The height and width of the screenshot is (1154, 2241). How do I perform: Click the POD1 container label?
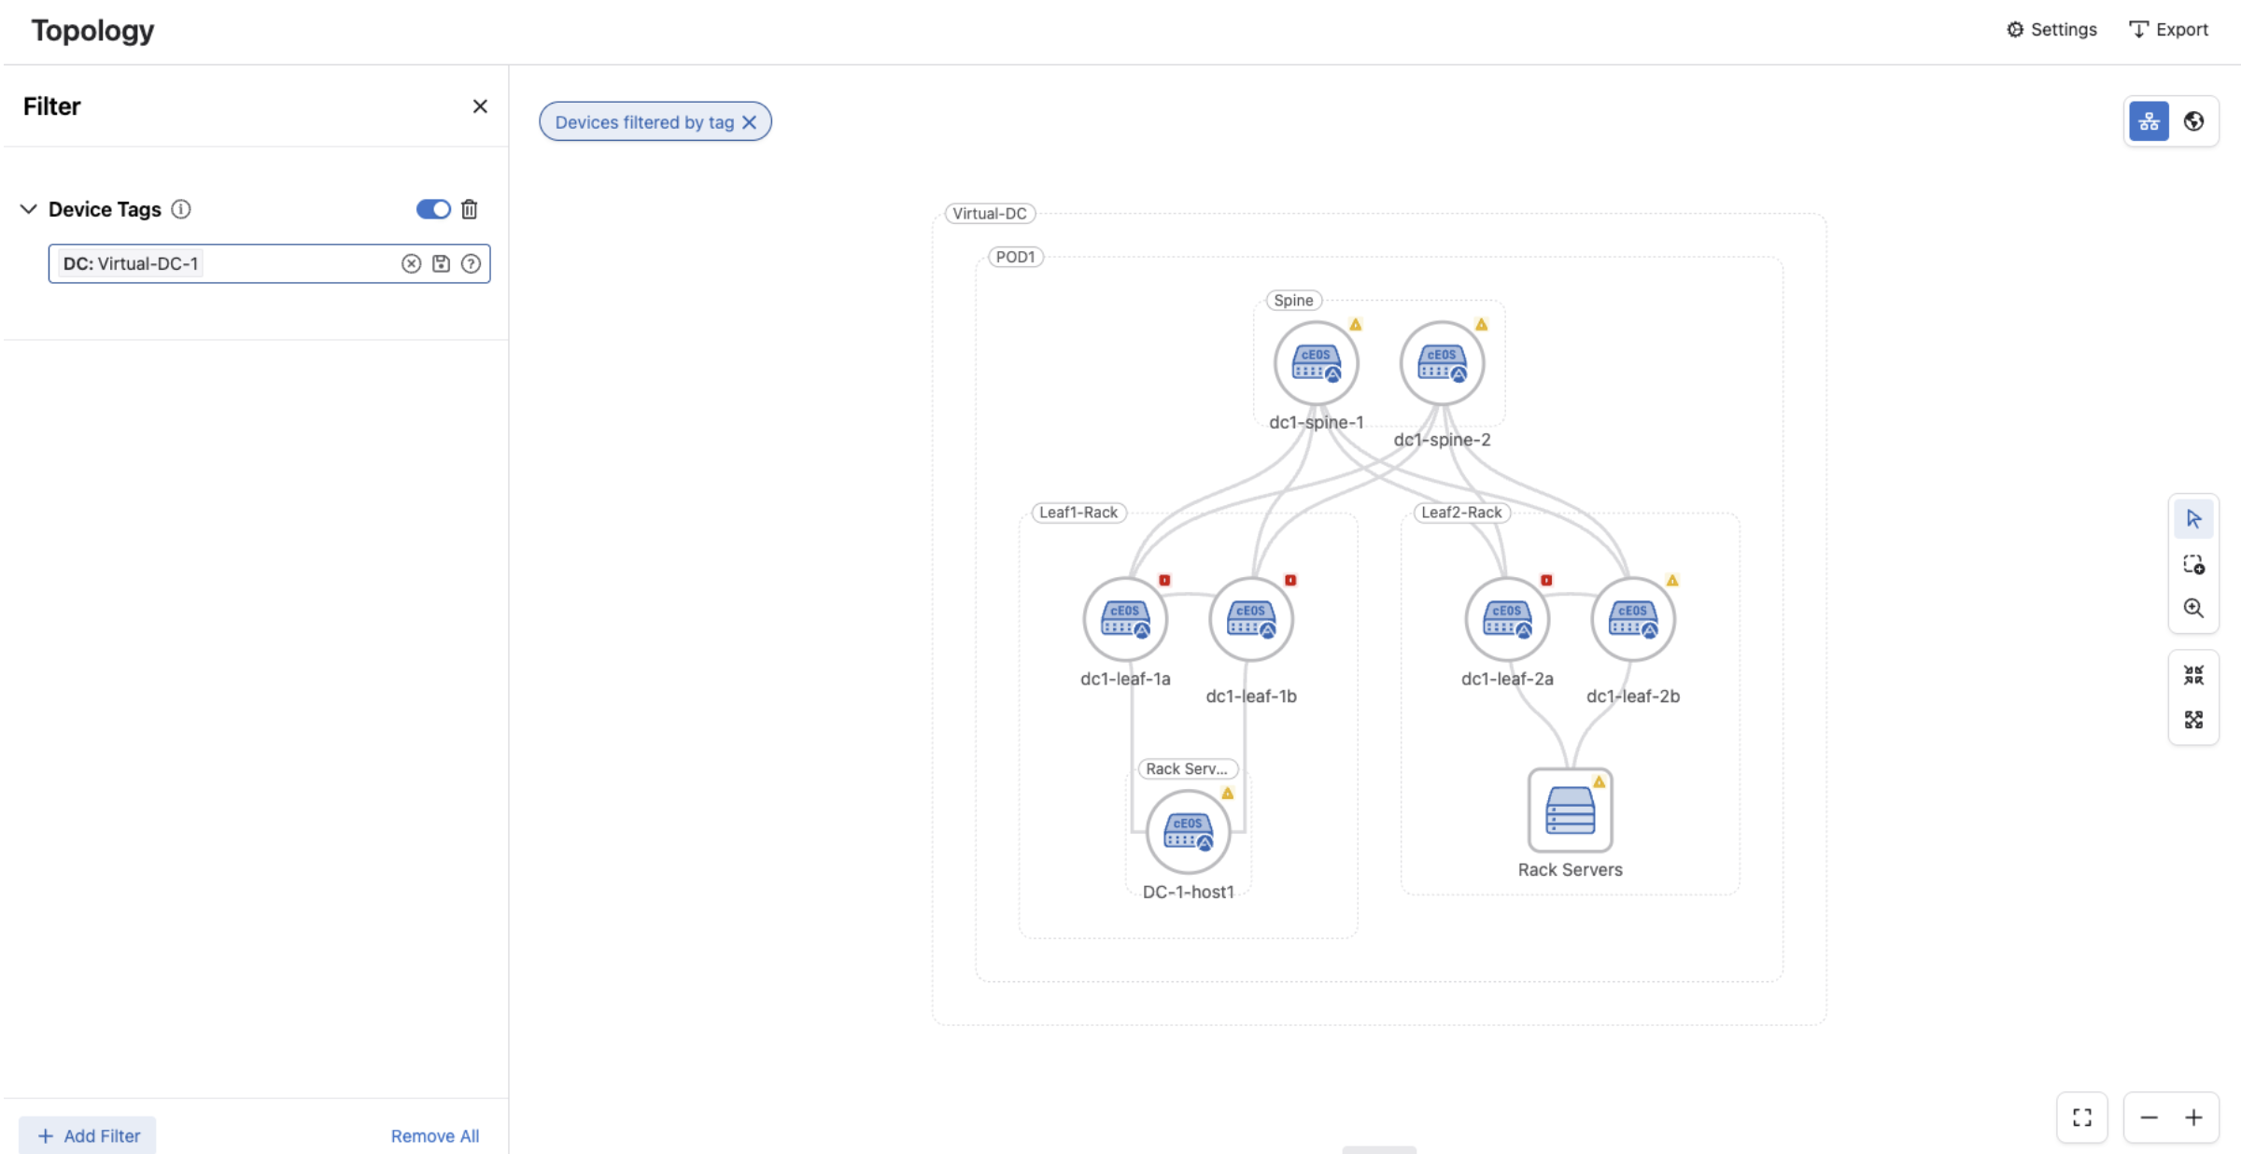click(x=1015, y=257)
